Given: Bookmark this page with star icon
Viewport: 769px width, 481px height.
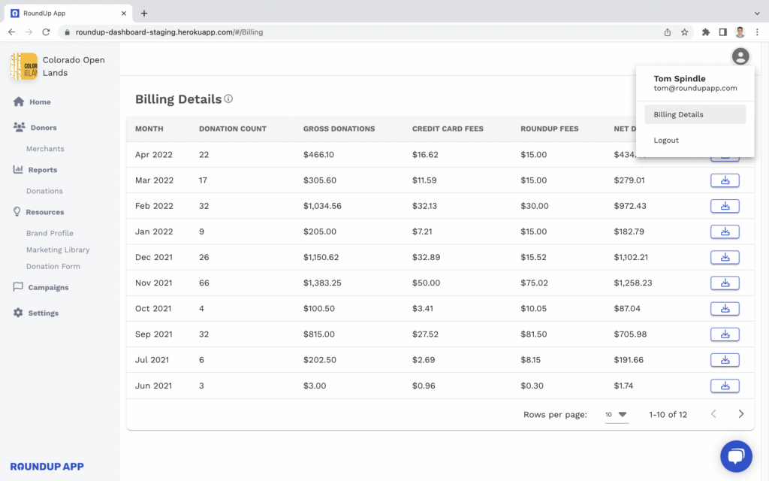Looking at the screenshot, I should 685,32.
